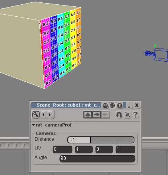This screenshot has width=168, height=175.
Task: Click the face icon in title bar
Action: click(x=105, y=106)
